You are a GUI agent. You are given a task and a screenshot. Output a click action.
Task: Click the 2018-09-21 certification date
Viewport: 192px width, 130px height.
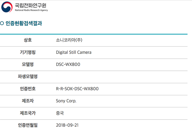[x=67, y=125]
